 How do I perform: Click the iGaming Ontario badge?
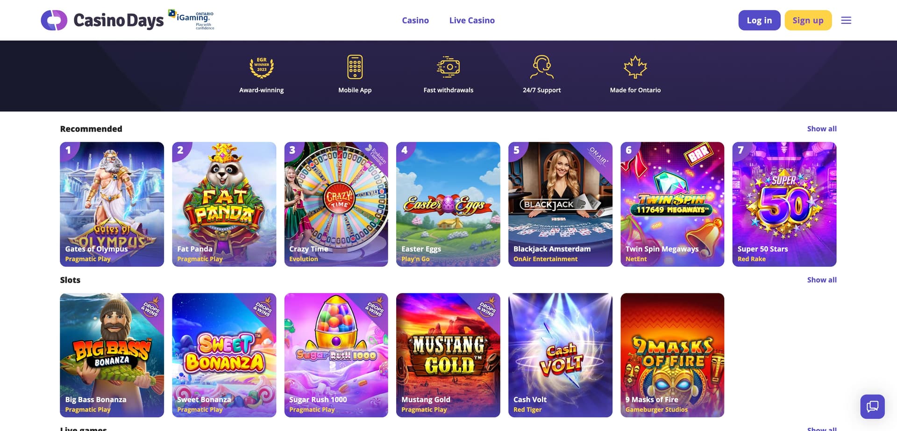coord(192,20)
